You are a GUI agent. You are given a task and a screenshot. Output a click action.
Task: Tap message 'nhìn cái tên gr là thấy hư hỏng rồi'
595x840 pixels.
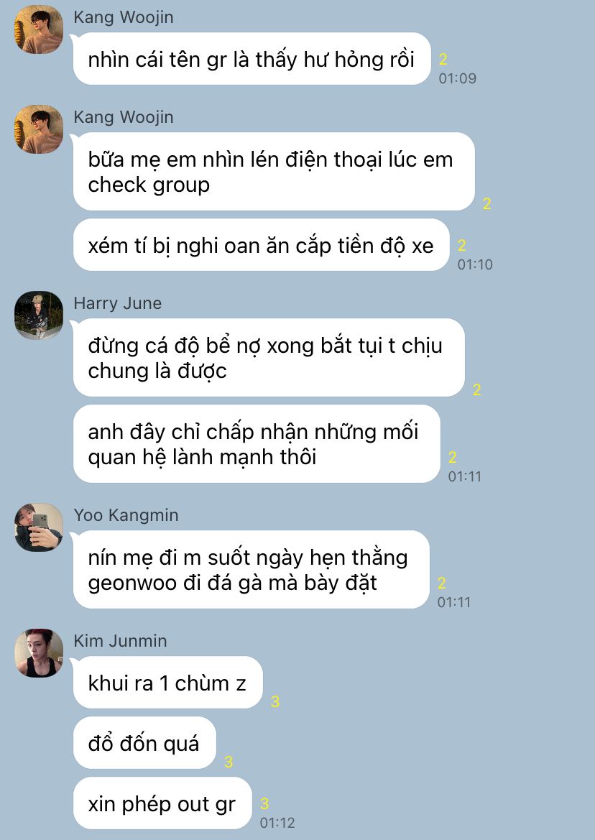(x=252, y=59)
